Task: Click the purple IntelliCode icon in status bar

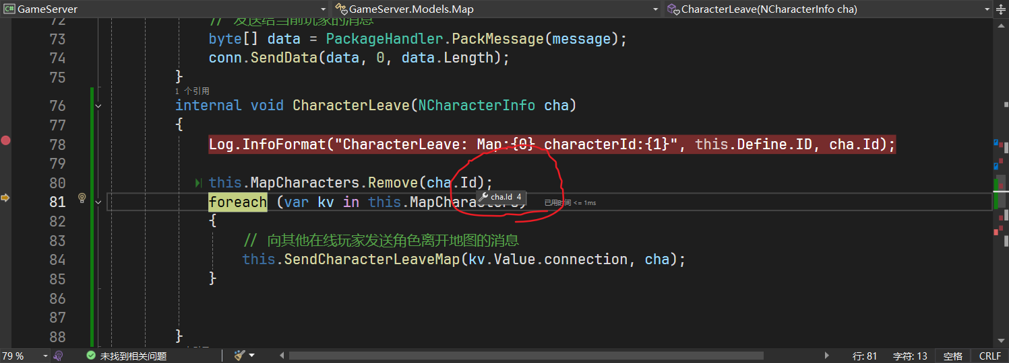Action: (59, 356)
